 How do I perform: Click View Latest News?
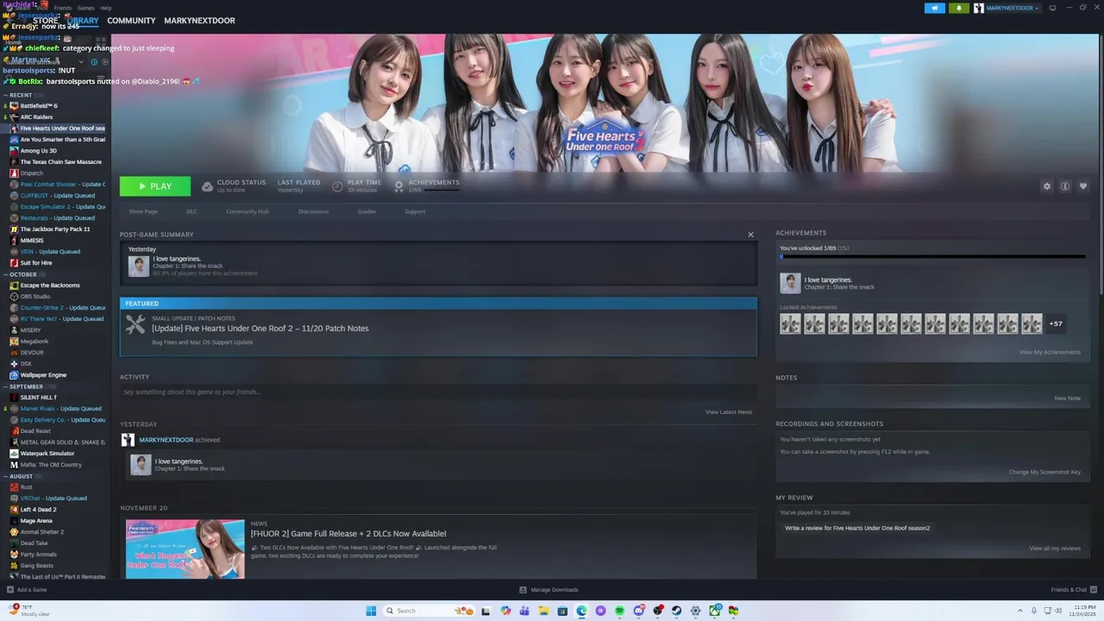(x=729, y=412)
